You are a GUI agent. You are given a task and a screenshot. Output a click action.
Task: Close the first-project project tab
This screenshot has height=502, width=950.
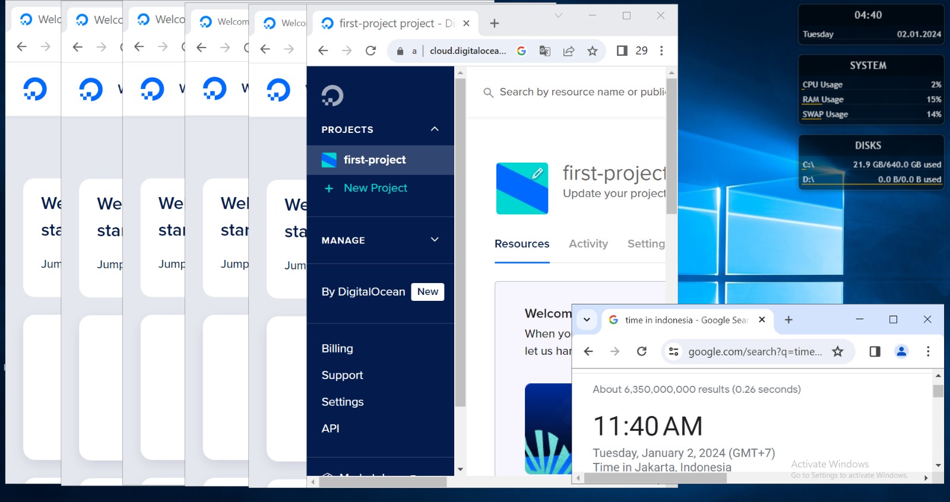(x=467, y=23)
